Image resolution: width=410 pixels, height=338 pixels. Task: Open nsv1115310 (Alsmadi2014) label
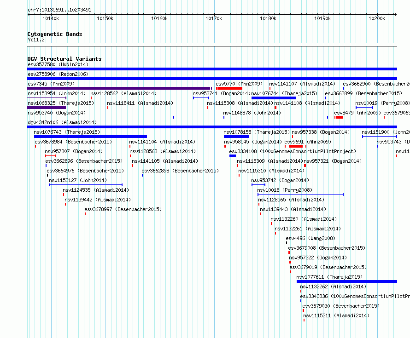(x=271, y=171)
